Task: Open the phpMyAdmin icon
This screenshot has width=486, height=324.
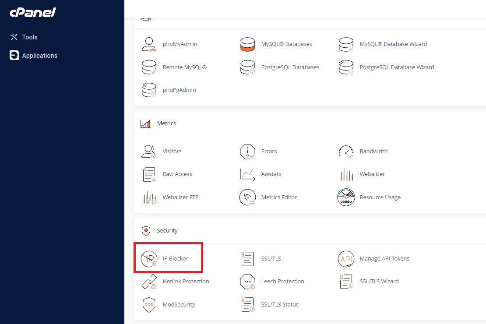Action: point(149,44)
